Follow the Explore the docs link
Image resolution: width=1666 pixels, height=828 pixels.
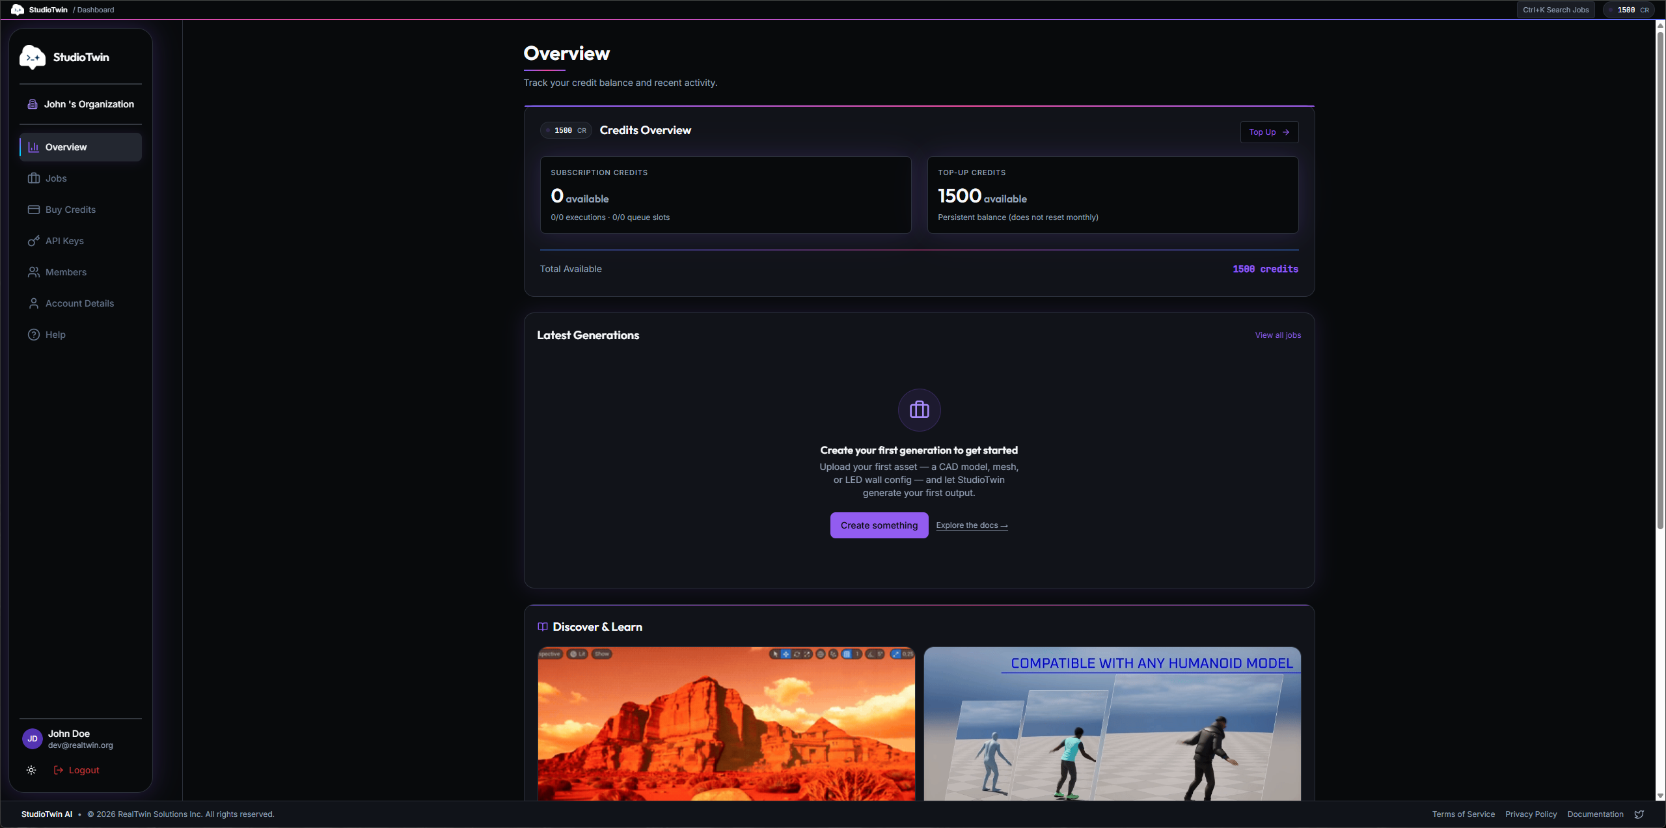coord(972,525)
